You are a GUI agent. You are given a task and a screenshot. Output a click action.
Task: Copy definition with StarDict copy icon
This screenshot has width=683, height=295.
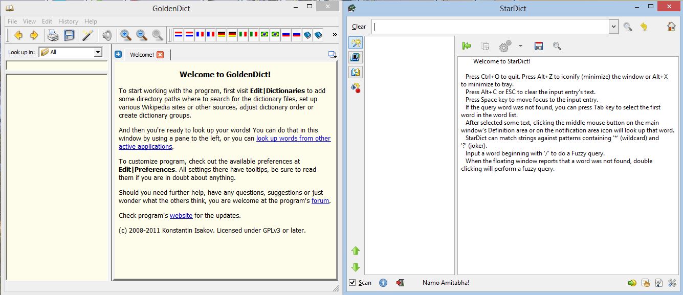pyautogui.click(x=485, y=46)
